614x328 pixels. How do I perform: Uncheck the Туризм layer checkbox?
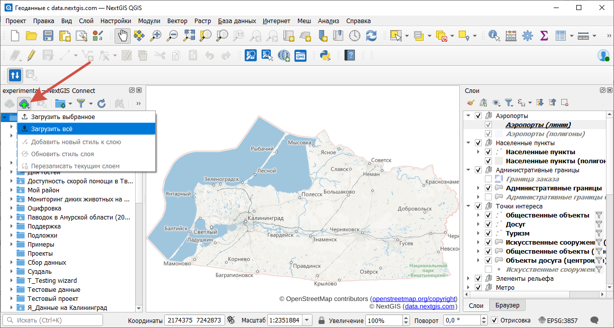pos(488,233)
